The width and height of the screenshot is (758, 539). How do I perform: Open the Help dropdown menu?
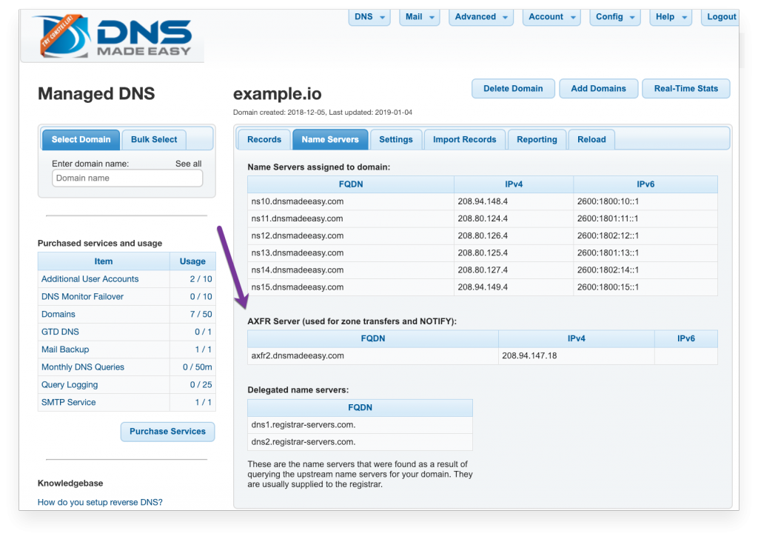coord(671,17)
